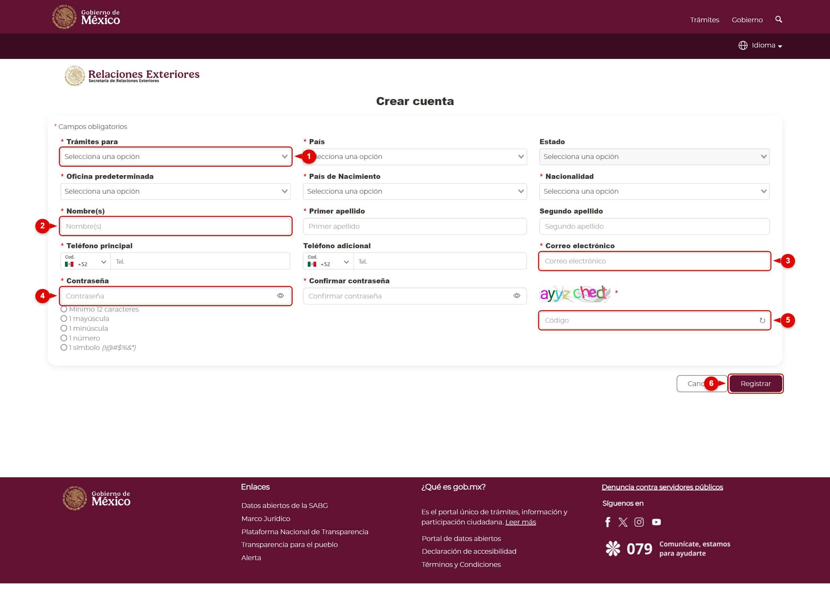Click the Gobierno de México logo in header

[x=86, y=17]
